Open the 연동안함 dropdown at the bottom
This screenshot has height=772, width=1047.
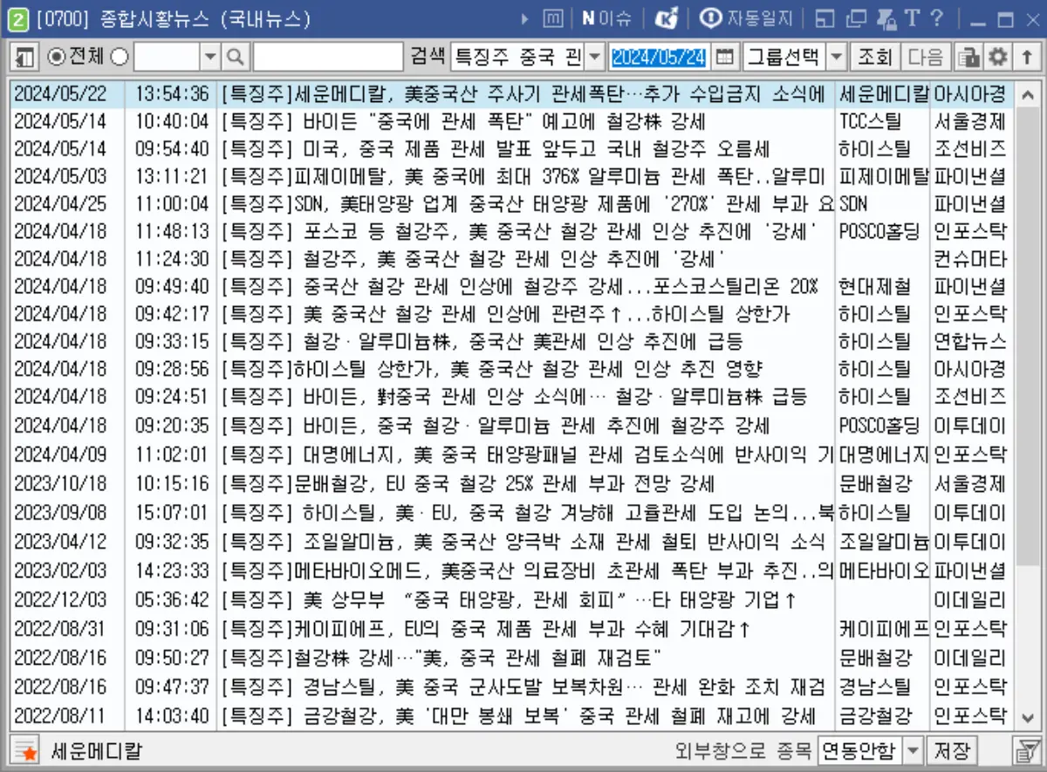(x=913, y=750)
